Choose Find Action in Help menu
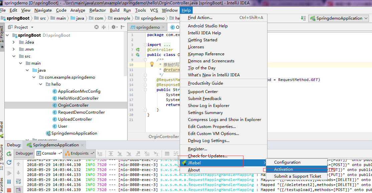Viewport: 372px width, 193px height. [223, 18]
